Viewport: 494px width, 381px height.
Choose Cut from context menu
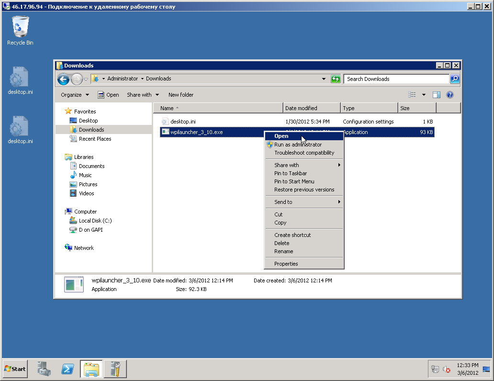coord(304,214)
